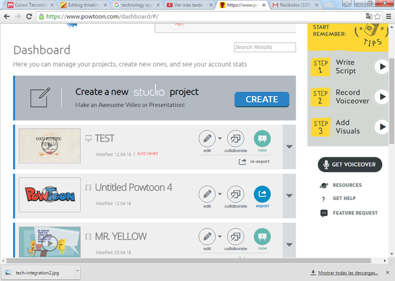395x281 pixels.
Task: Click the Feature Request speech bubble icon
Action: pos(323,213)
